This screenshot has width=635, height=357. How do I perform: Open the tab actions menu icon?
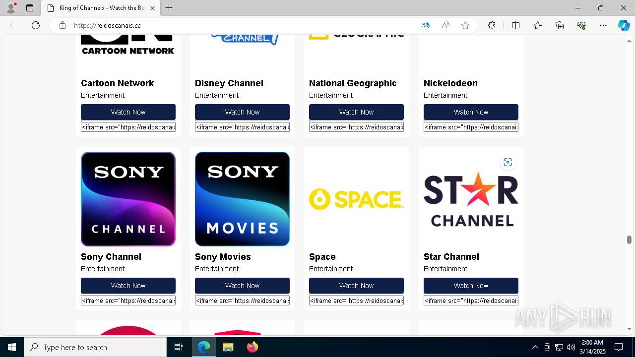click(30, 8)
